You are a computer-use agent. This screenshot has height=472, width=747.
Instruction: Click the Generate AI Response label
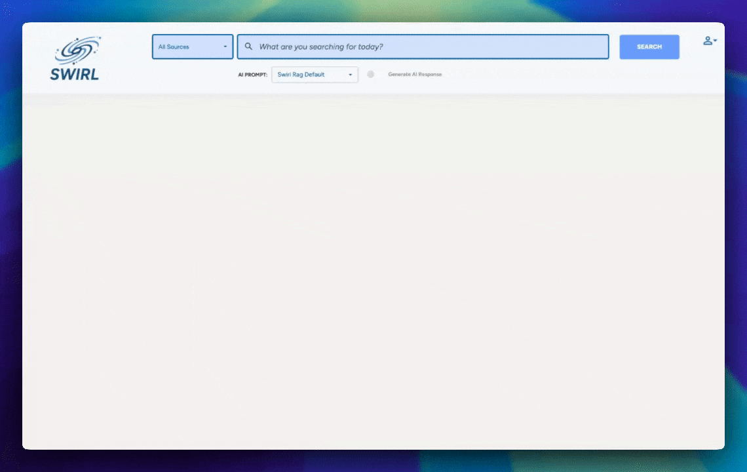415,74
